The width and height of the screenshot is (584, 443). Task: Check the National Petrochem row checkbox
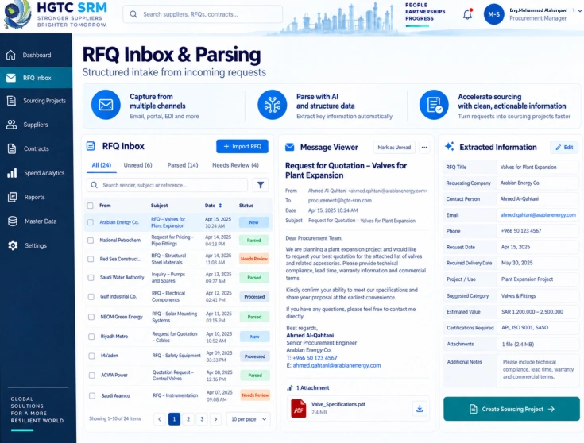click(x=91, y=241)
